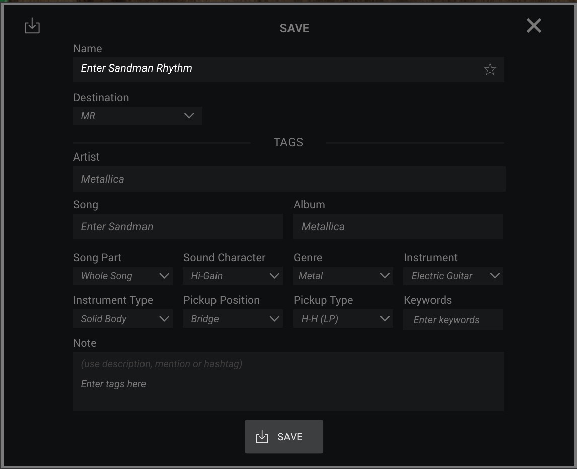Image resolution: width=577 pixels, height=469 pixels.
Task: Click the SAVE button at the bottom
Action: coord(283,437)
